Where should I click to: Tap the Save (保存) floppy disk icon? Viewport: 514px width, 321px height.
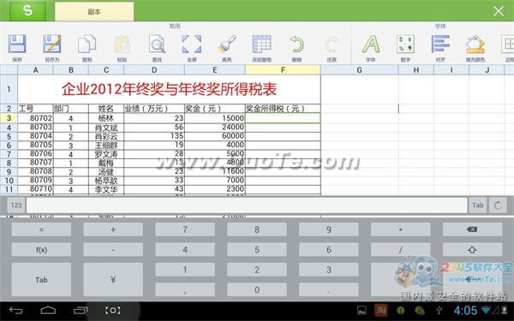(x=17, y=45)
